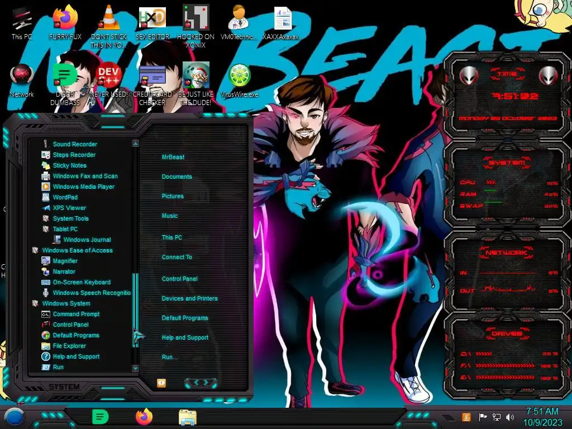Click Run in the programs list
The width and height of the screenshot is (572, 429).
pyautogui.click(x=58, y=367)
